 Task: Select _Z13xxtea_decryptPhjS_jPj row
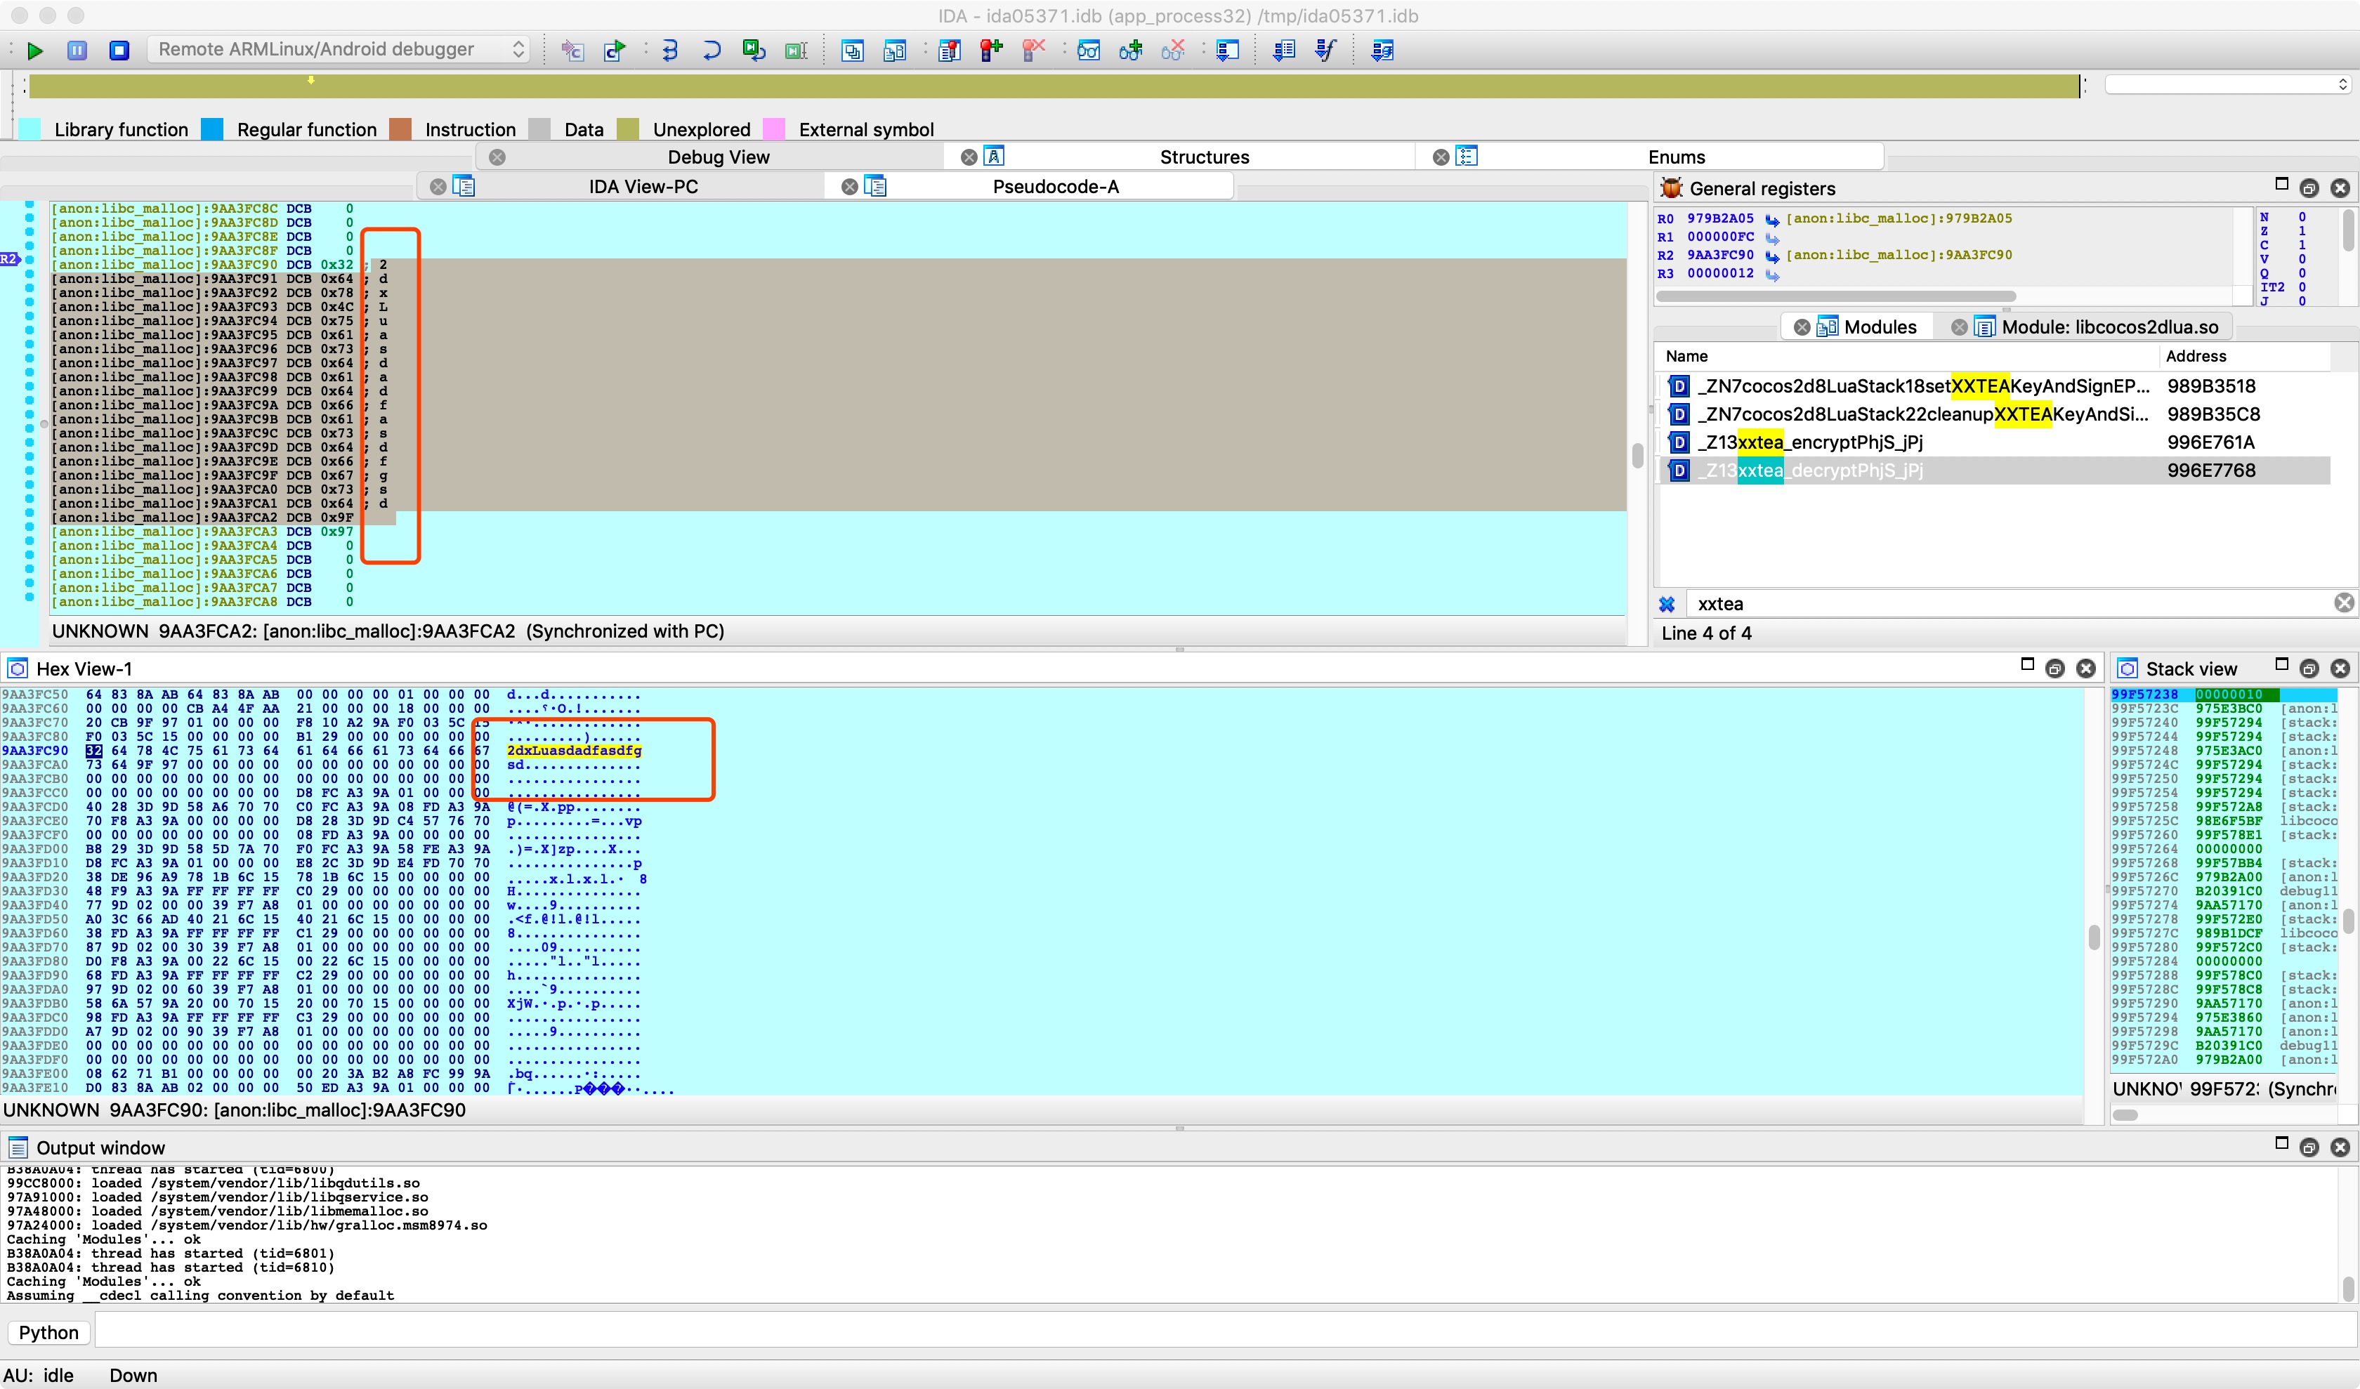1995,470
